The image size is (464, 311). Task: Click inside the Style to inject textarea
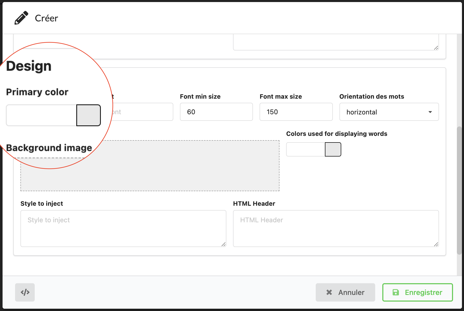tap(123, 228)
